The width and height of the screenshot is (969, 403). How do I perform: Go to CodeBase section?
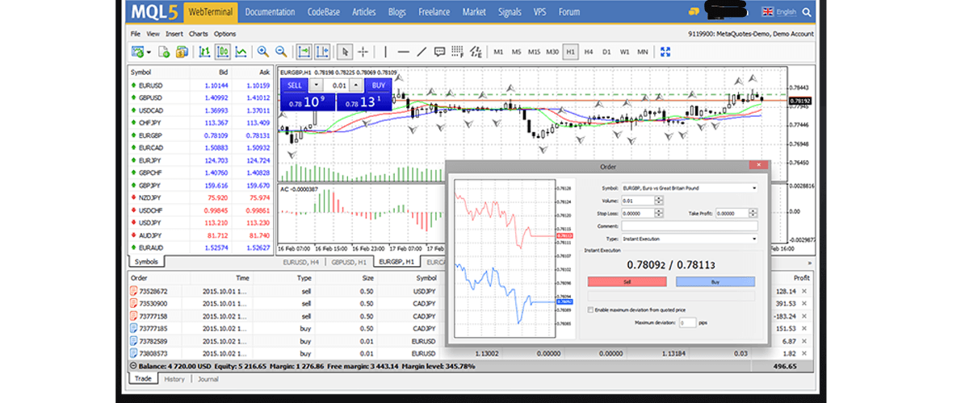click(x=325, y=12)
